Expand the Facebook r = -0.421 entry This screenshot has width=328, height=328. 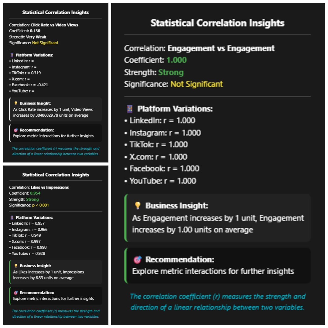coord(30,85)
